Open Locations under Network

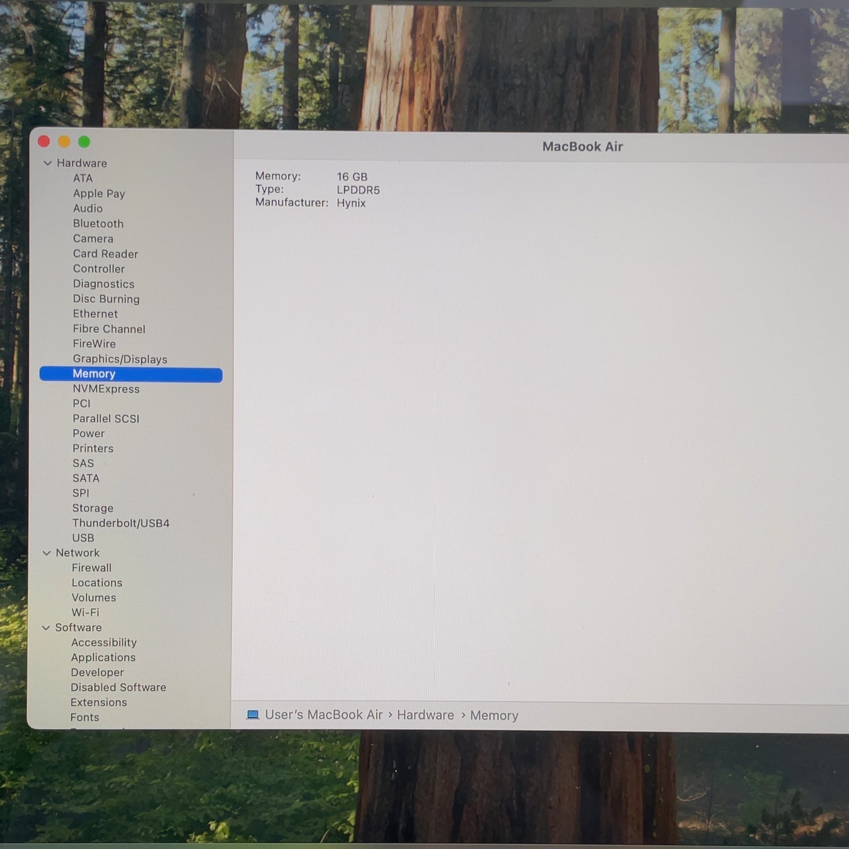pos(97,582)
